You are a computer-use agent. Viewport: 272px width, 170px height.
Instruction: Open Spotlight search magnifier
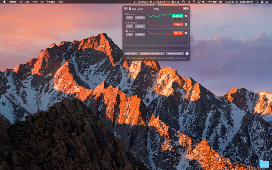coord(257,2)
